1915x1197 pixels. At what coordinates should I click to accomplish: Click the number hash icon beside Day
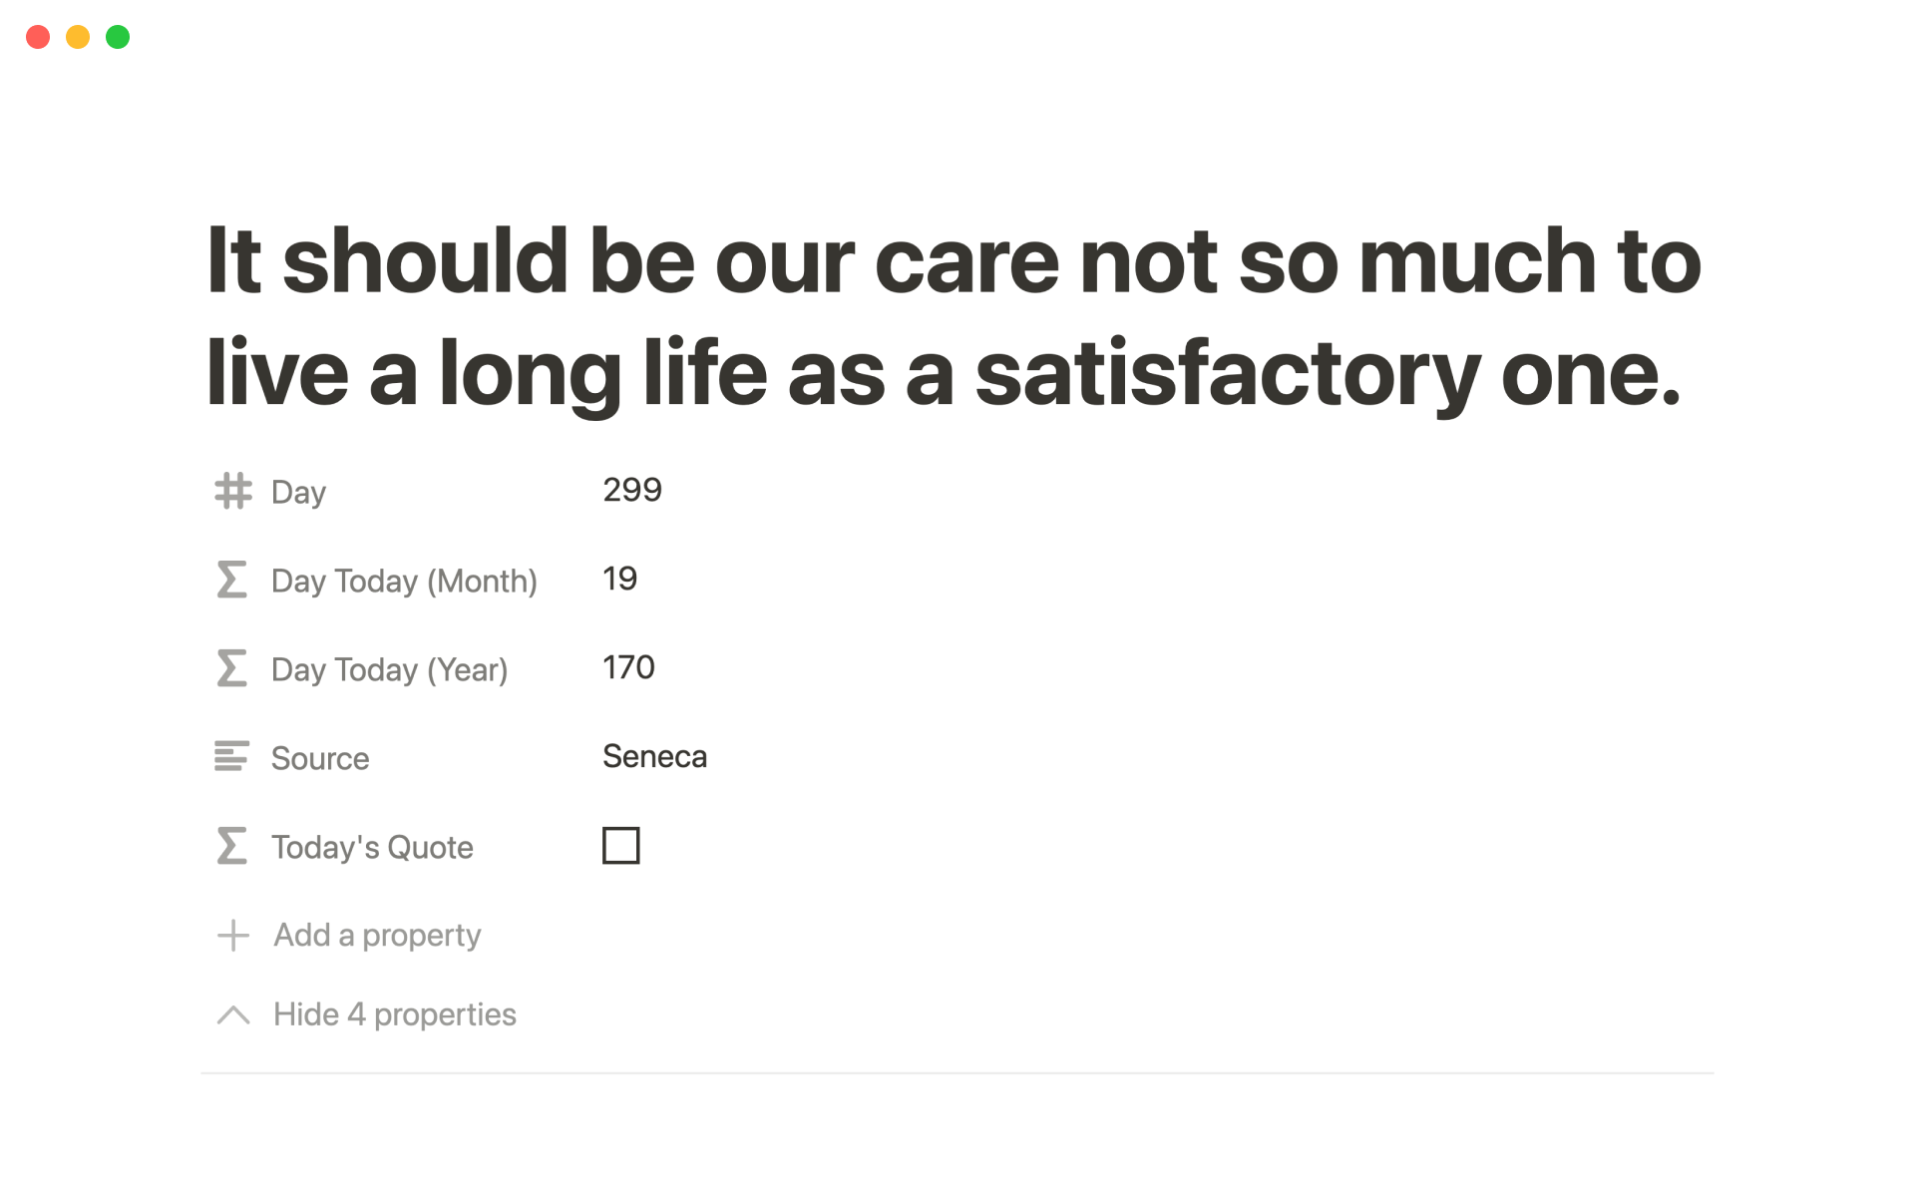click(232, 491)
